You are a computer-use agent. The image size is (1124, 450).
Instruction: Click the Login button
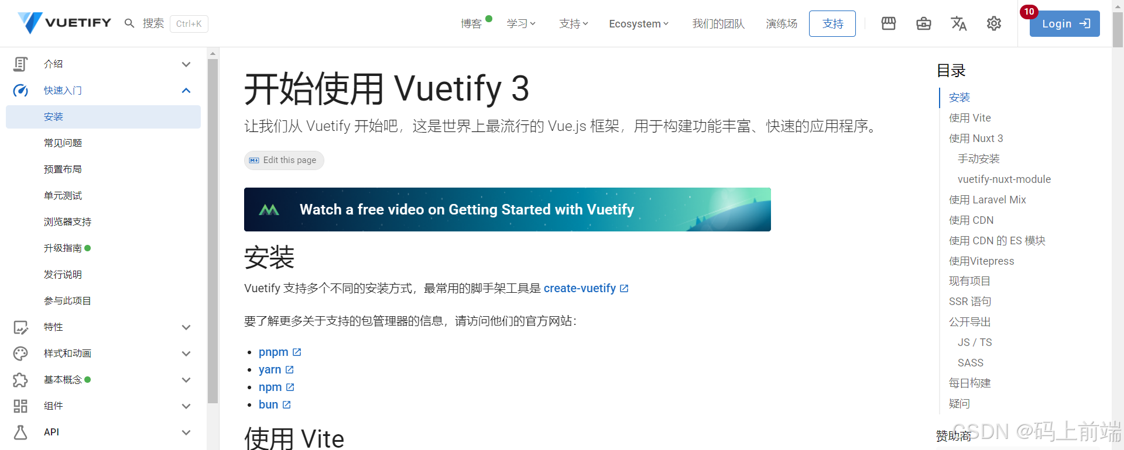coord(1065,24)
